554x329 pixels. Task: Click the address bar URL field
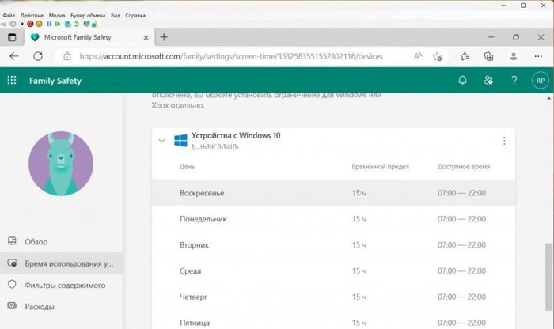pos(237,57)
